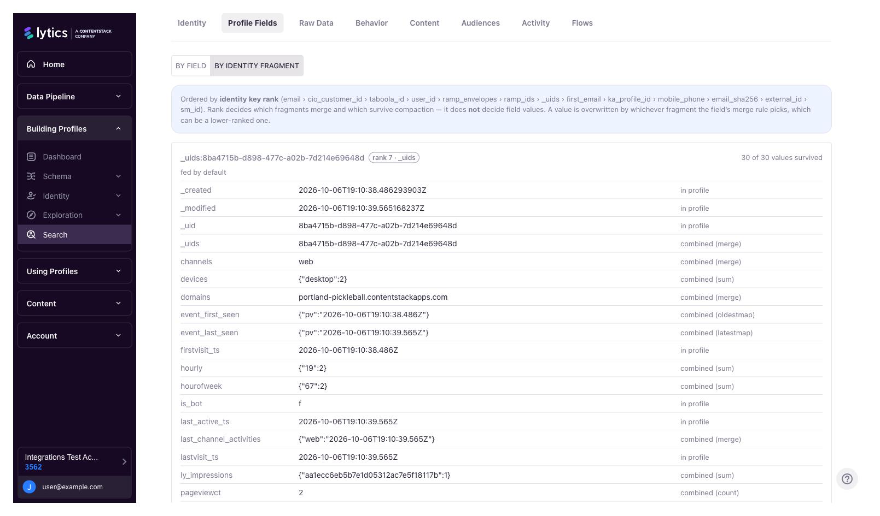The height and width of the screenshot is (516, 880).
Task: Switch to the Identity tab
Action: [x=192, y=23]
